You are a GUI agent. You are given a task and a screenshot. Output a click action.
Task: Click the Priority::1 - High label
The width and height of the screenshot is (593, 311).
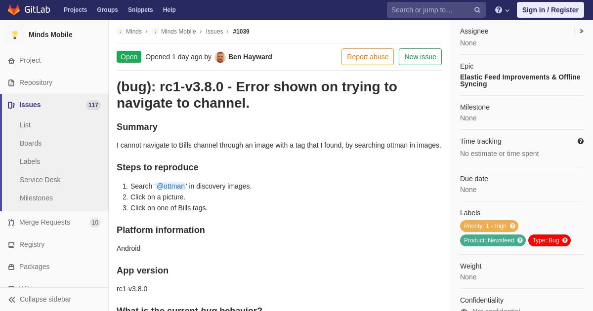(x=485, y=226)
